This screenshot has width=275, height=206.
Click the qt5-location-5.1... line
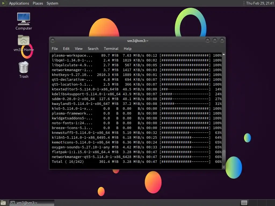point(137,84)
